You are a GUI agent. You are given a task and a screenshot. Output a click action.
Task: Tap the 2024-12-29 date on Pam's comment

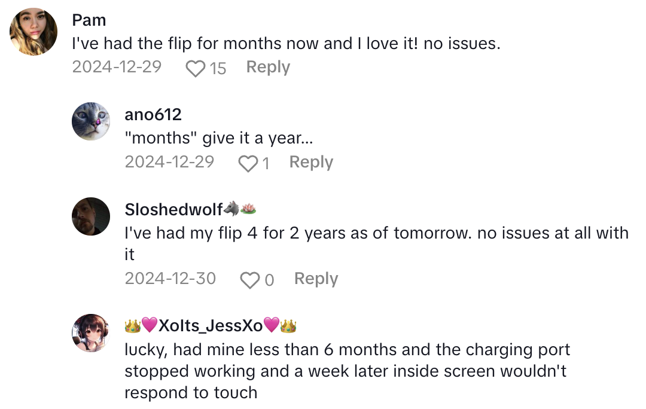[x=117, y=68]
